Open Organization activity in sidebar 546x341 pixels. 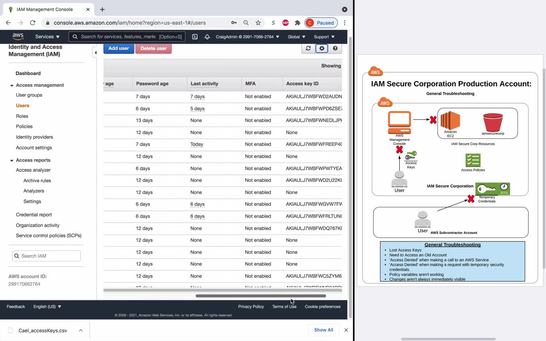37,225
